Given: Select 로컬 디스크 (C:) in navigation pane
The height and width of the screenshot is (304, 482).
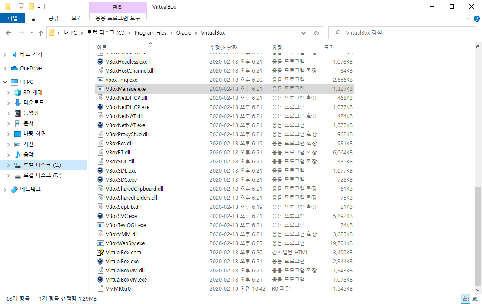Looking at the screenshot, I should point(42,165).
